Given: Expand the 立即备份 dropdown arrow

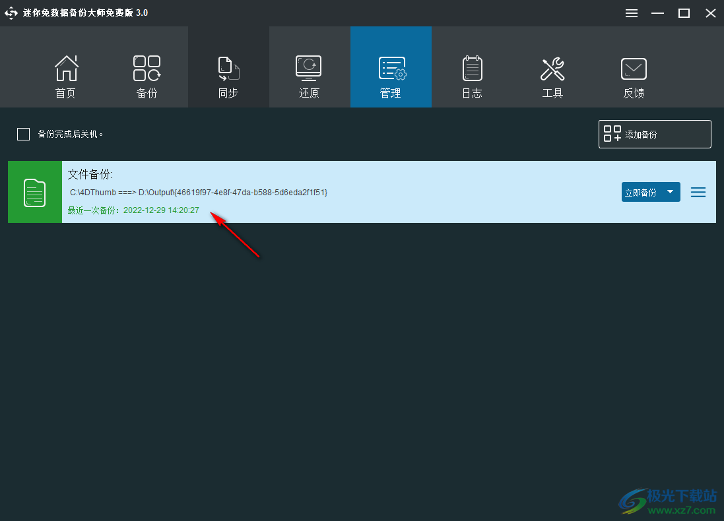Looking at the screenshot, I should 671,192.
